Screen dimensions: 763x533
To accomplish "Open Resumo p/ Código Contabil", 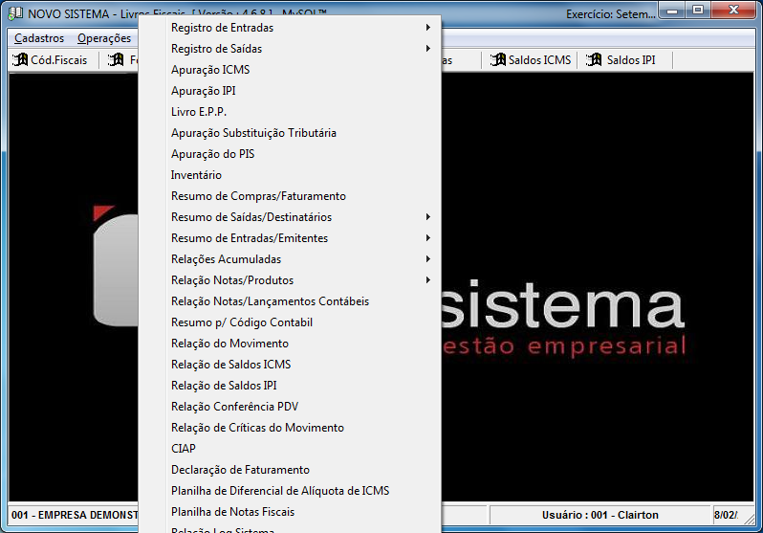I will pos(290,322).
